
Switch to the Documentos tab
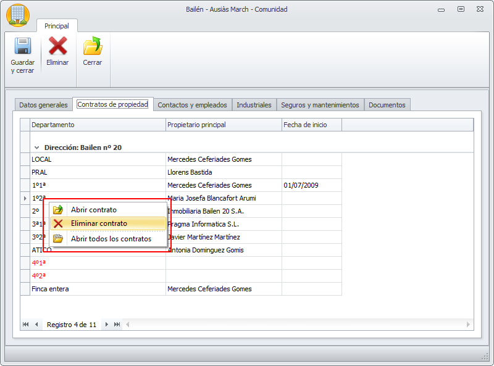[x=387, y=105]
